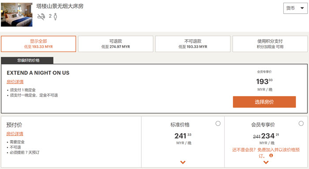309x169 pixels.
Task: Click the 193 MYR member price
Action: tap(264, 81)
